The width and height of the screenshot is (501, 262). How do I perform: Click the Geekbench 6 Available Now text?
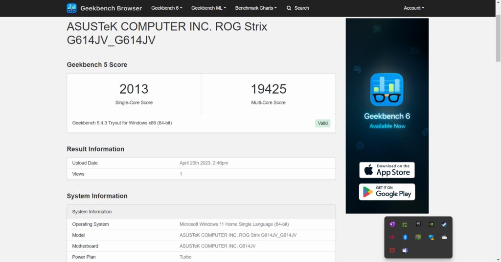coord(387,121)
